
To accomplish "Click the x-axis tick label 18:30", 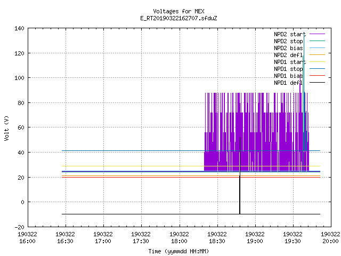I will (217, 242).
